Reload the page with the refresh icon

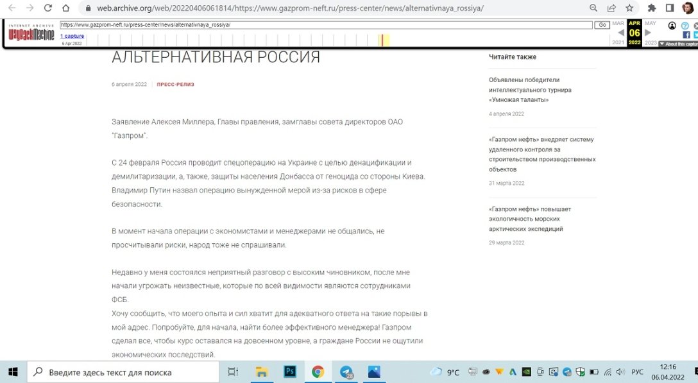point(47,9)
